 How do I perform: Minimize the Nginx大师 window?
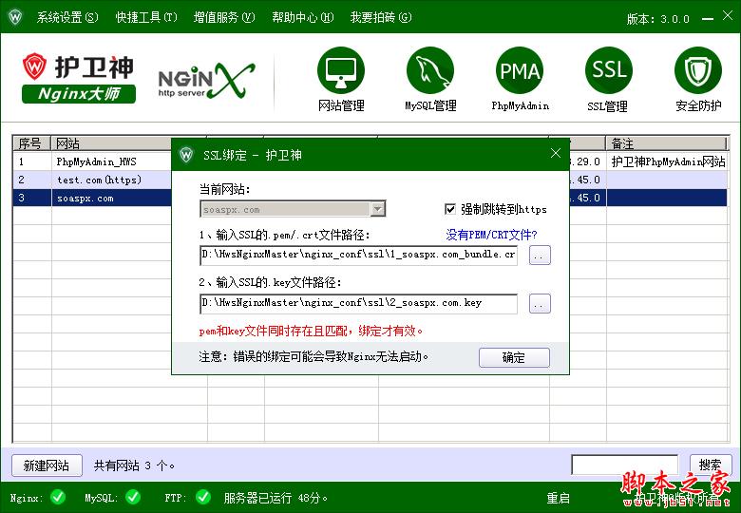[x=708, y=18]
